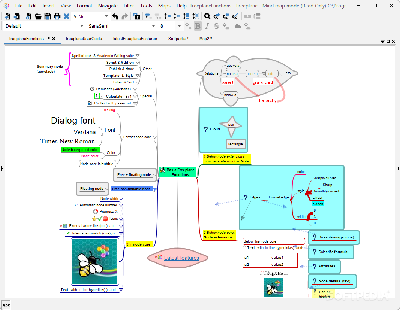
Task: Go to the previous map icon
Action: click(7, 16)
